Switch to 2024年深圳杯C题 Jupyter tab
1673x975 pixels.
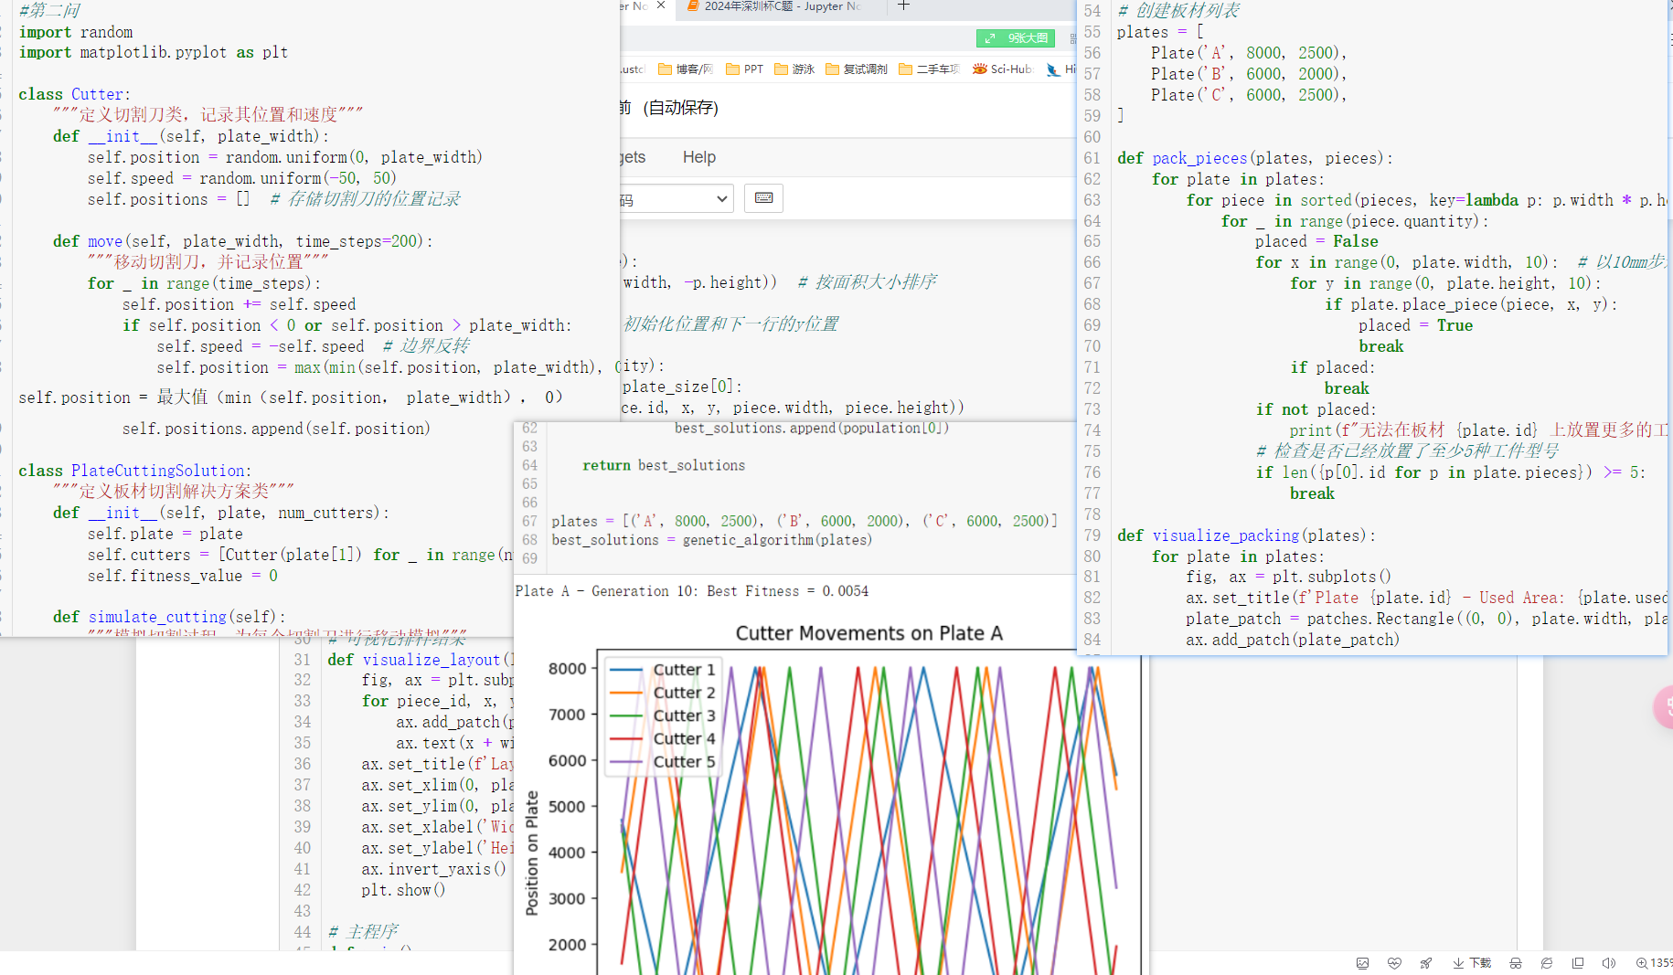[777, 6]
